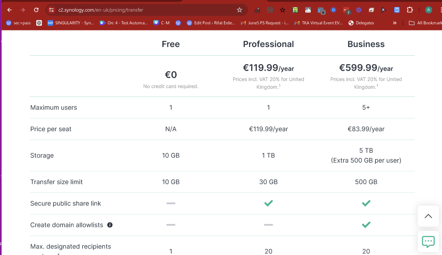Go back to the previous page
The width and height of the screenshot is (442, 255).
[9, 10]
